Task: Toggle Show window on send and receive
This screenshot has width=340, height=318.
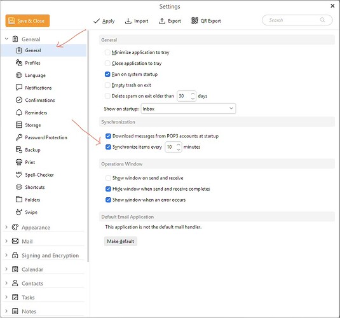Action: pyautogui.click(x=108, y=178)
